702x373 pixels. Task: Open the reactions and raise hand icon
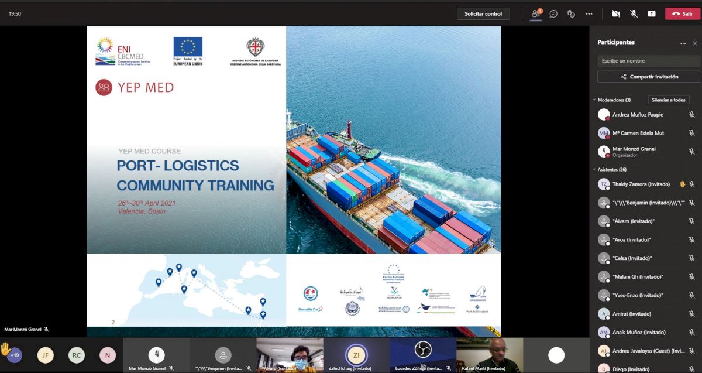(x=571, y=13)
